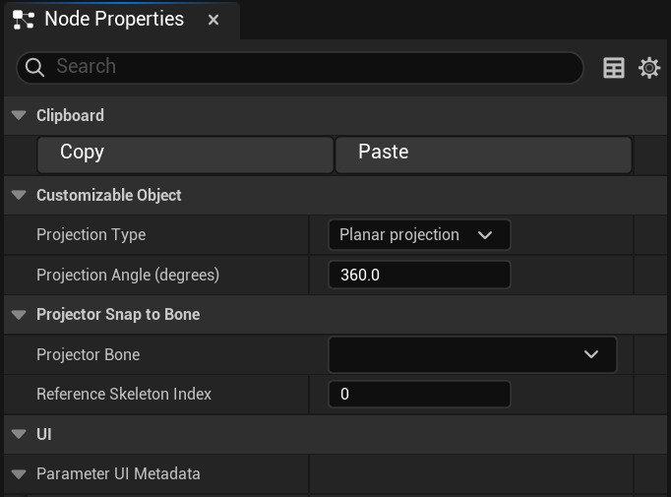The width and height of the screenshot is (671, 497).
Task: Click the Projection Angle (degrees) label
Action: click(x=128, y=275)
